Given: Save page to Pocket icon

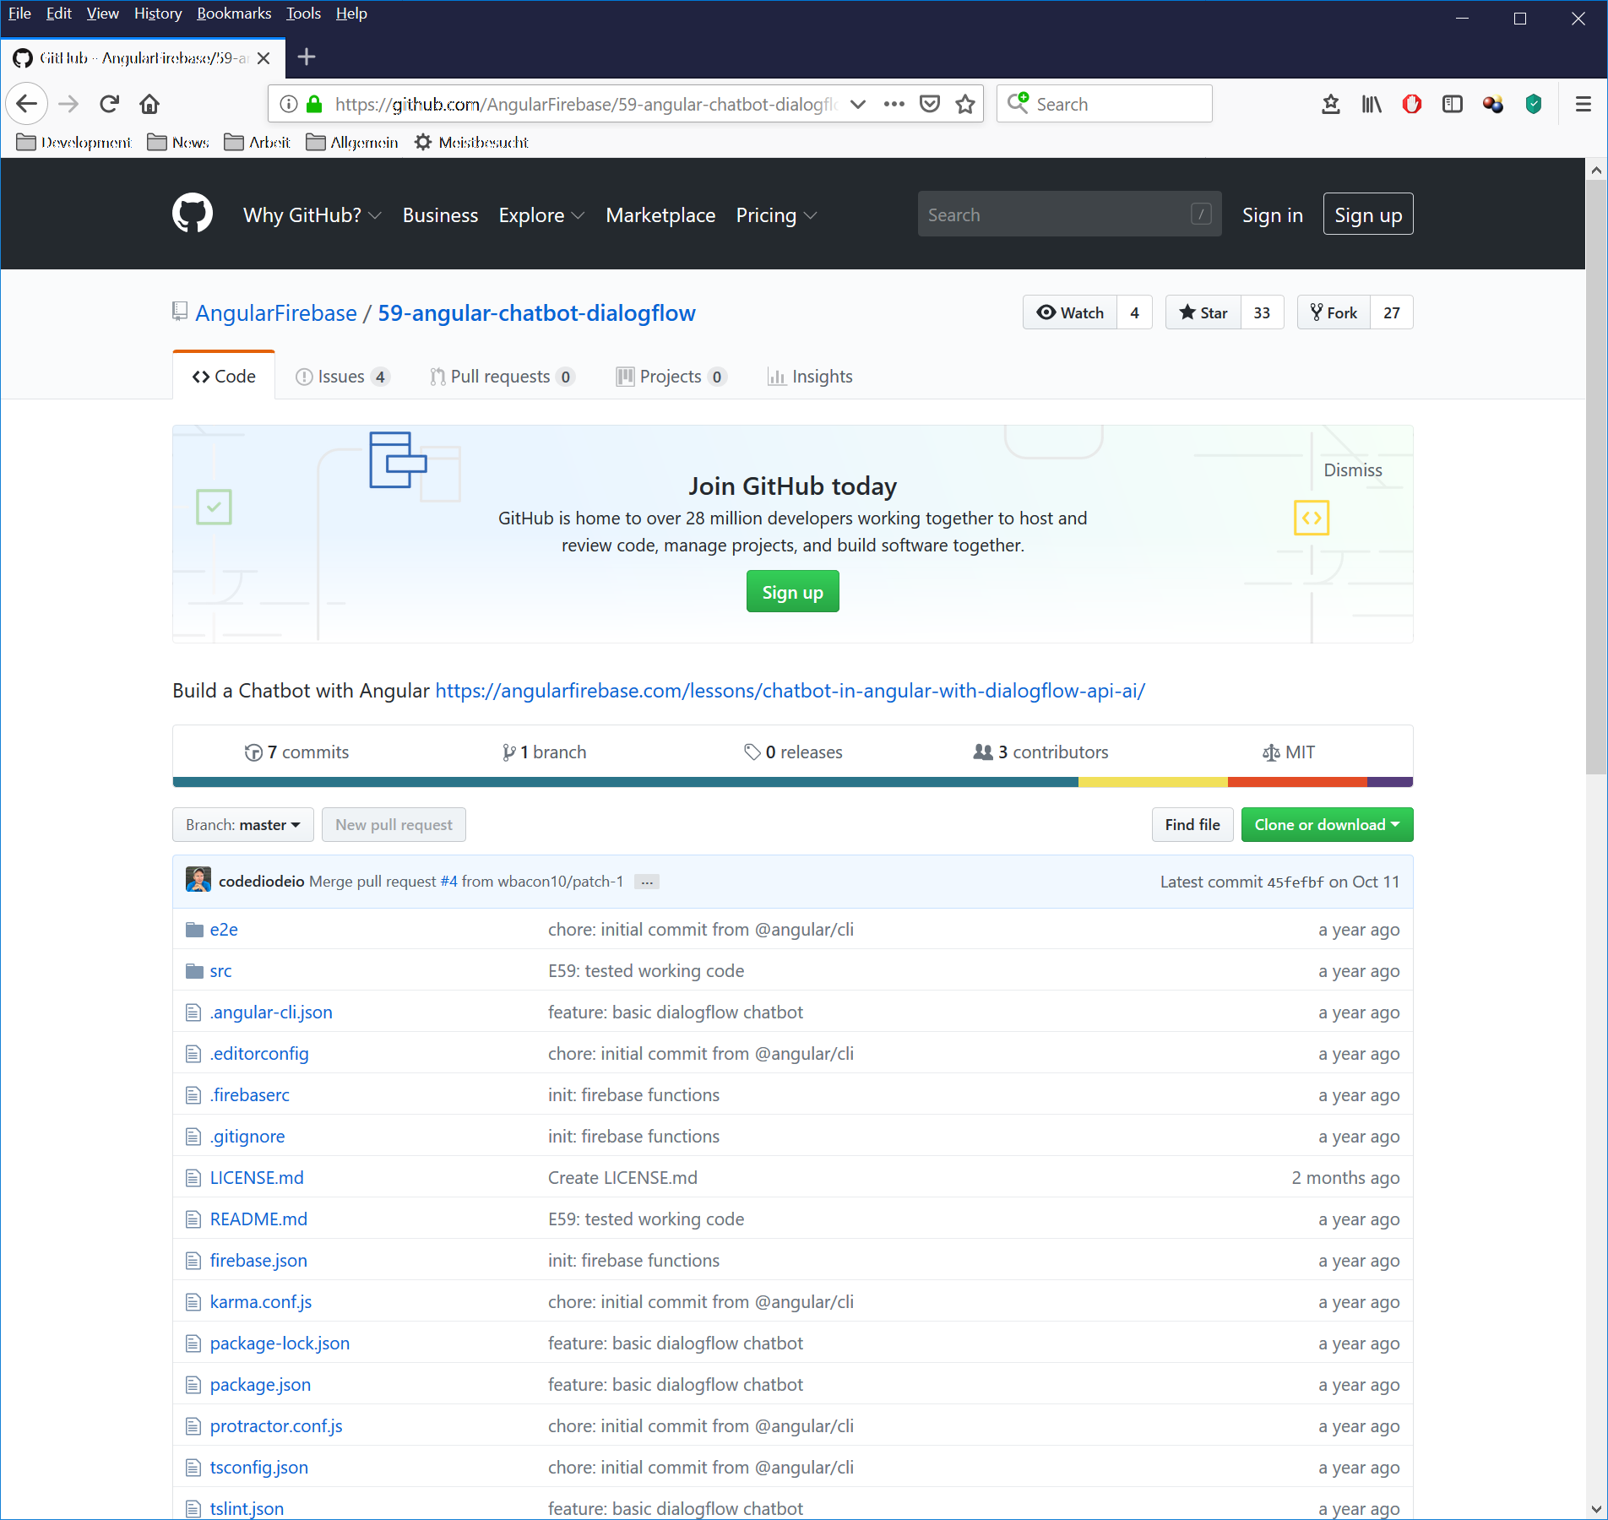Looking at the screenshot, I should tap(930, 104).
